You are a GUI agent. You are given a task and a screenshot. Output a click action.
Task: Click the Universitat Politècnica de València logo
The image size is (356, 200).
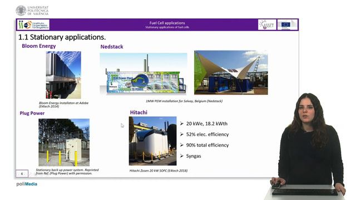(x=32, y=11)
